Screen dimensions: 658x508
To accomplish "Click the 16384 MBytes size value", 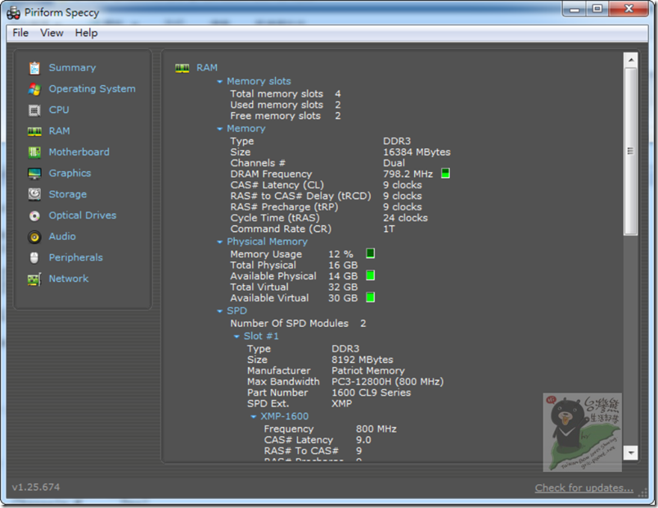I will (x=417, y=152).
